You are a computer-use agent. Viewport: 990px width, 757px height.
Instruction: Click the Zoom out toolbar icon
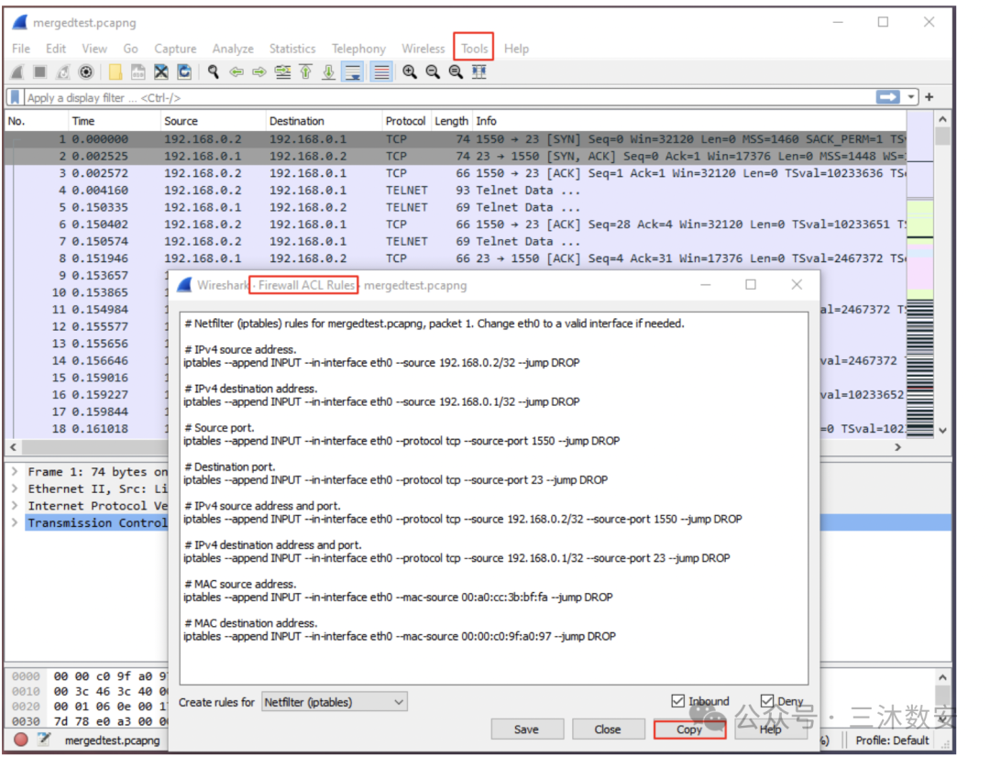click(x=433, y=72)
